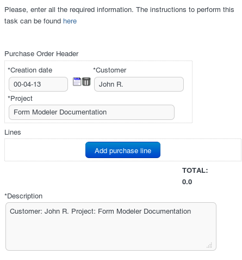Click the TOTAL: label
This screenshot has width=242, height=260.
point(195,171)
